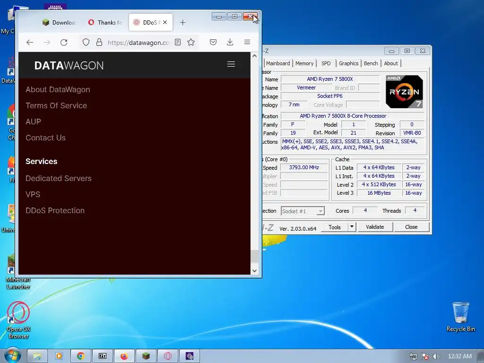Save page to Pocket

pyautogui.click(x=213, y=42)
